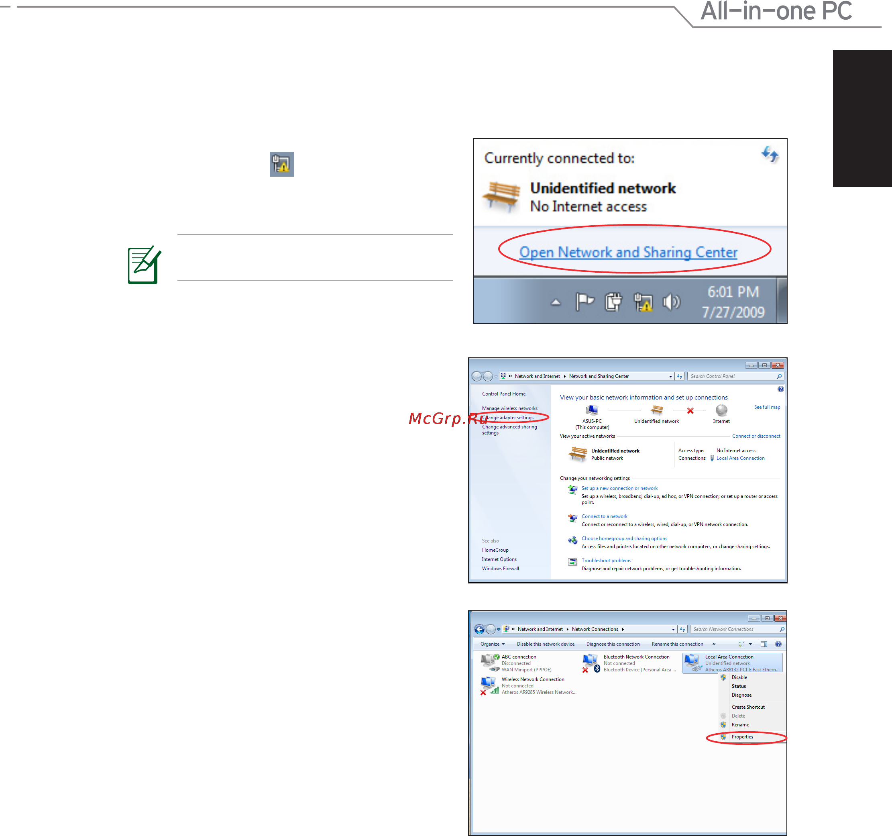Open Manage wireless networks
Image resolution: width=892 pixels, height=836 pixels.
pyautogui.click(x=510, y=408)
